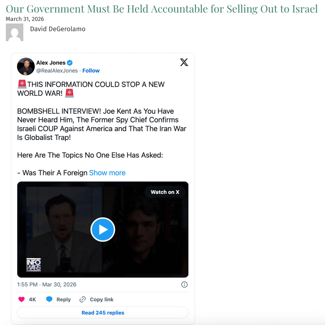Click the Reply text label
Viewport: 325px width, 325px height.
[64, 299]
